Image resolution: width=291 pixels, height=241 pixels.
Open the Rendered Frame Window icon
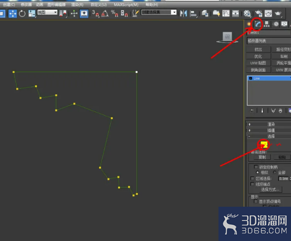coord(268,14)
